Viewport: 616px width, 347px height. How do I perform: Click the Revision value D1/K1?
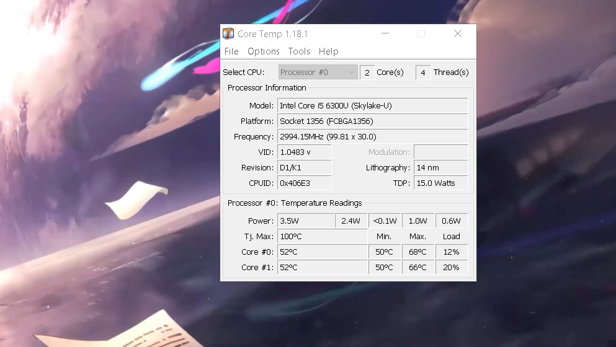tap(305, 167)
